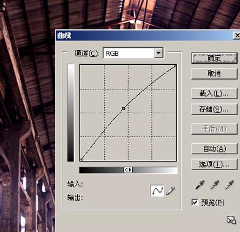The image size is (240, 232).
Task: Select the bottom-left curve endpoint
Action: [x=81, y=160]
